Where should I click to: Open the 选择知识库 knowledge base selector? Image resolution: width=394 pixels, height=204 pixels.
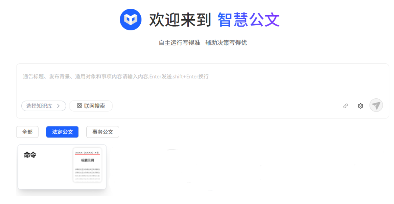point(44,106)
